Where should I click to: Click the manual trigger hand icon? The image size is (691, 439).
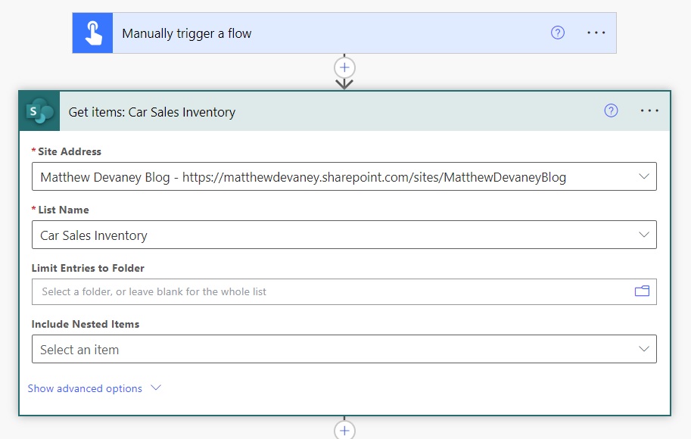click(92, 33)
